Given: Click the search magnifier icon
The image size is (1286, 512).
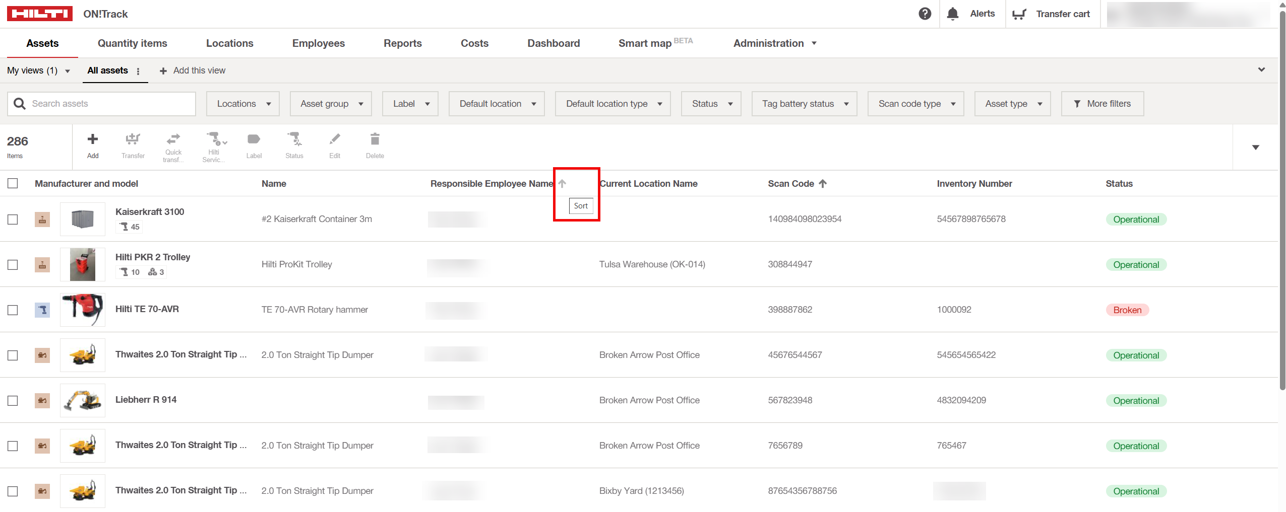Looking at the screenshot, I should coord(20,104).
